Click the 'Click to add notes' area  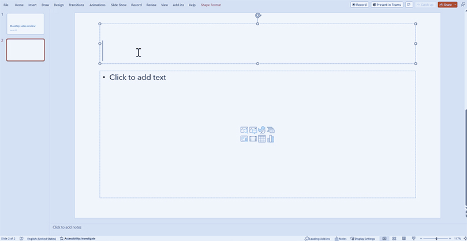pos(67,227)
